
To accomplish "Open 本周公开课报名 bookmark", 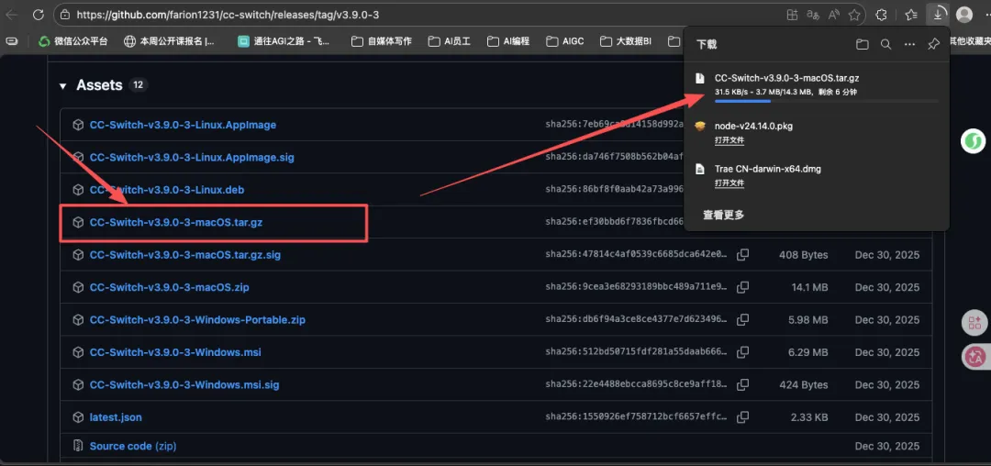I will (170, 41).
